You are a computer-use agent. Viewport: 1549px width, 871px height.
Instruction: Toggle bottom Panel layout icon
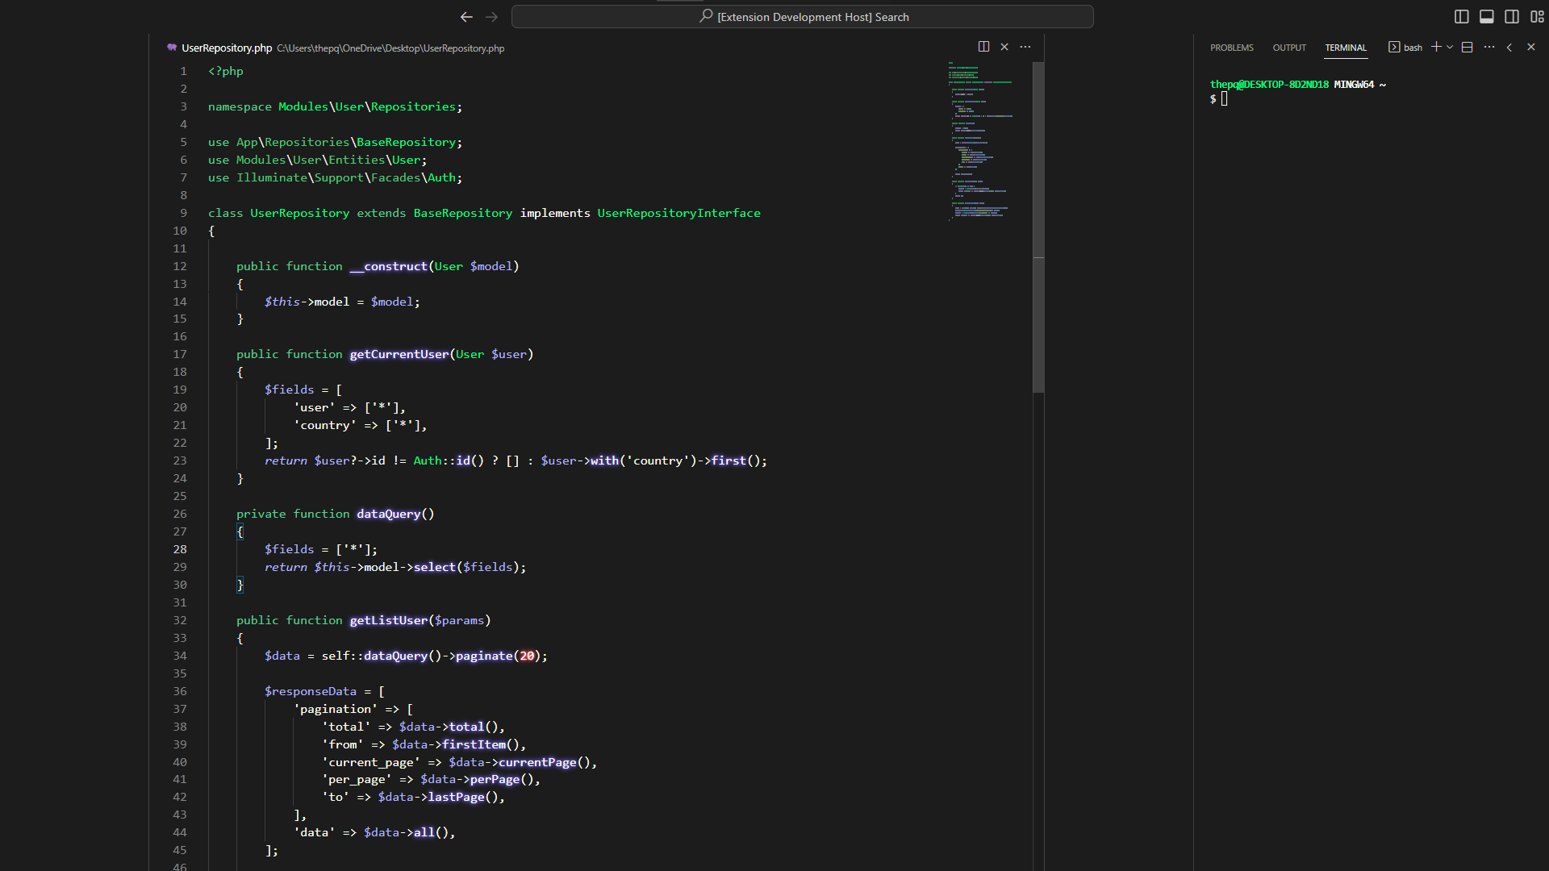pyautogui.click(x=1486, y=17)
